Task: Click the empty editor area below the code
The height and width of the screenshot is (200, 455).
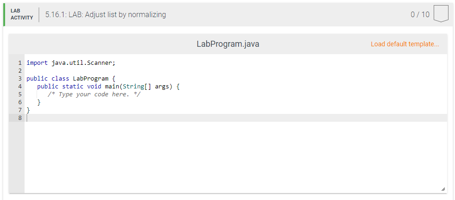Action: coord(236,156)
